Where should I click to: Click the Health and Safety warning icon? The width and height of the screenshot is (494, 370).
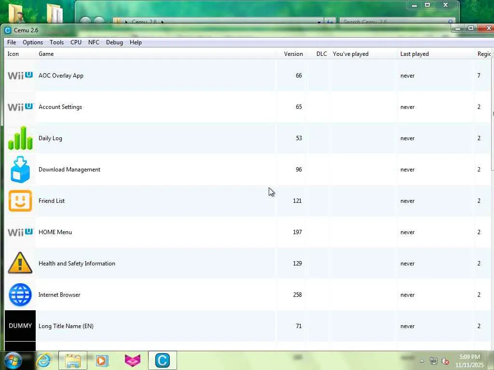pos(20,263)
